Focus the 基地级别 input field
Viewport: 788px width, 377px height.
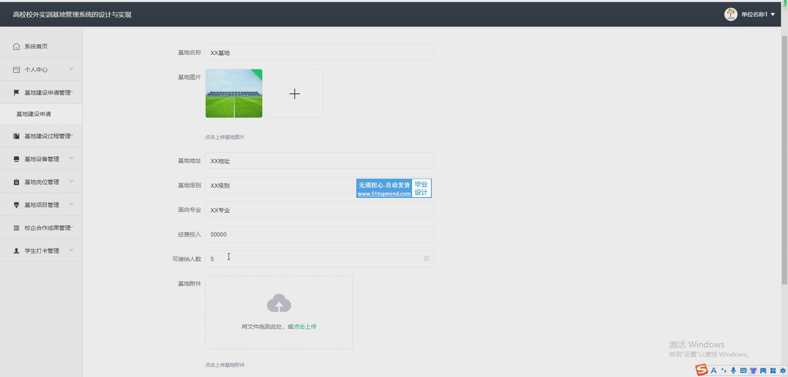click(319, 185)
